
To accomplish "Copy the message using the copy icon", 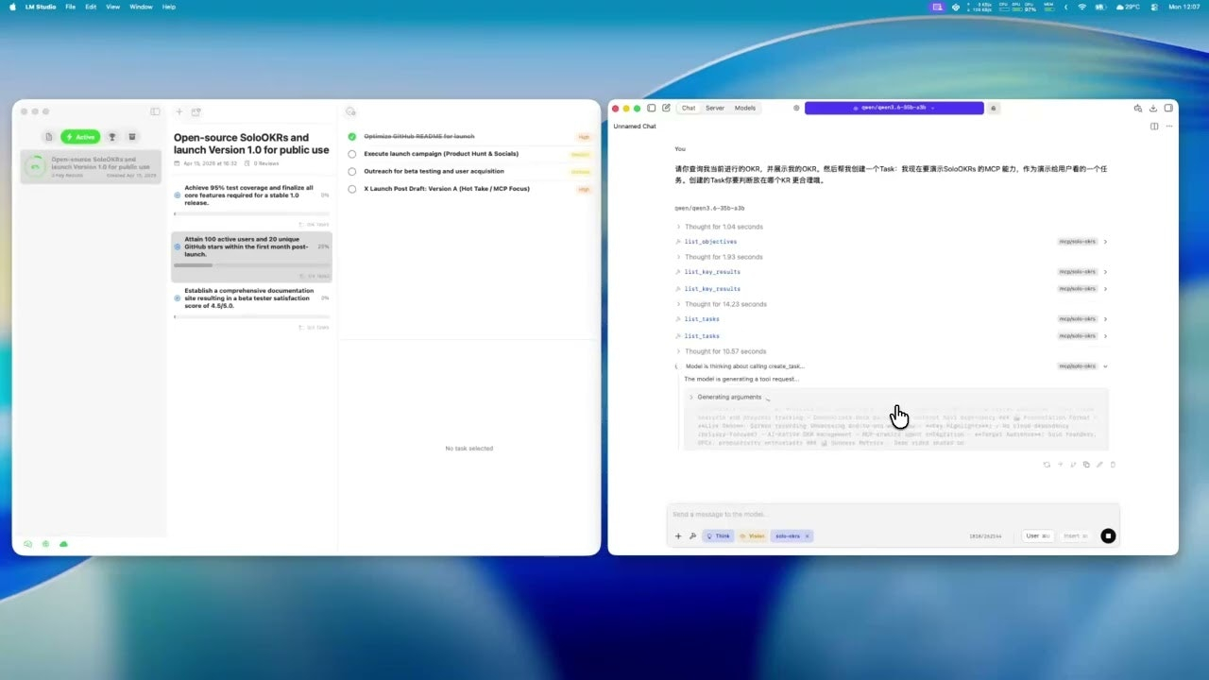I will click(1086, 465).
